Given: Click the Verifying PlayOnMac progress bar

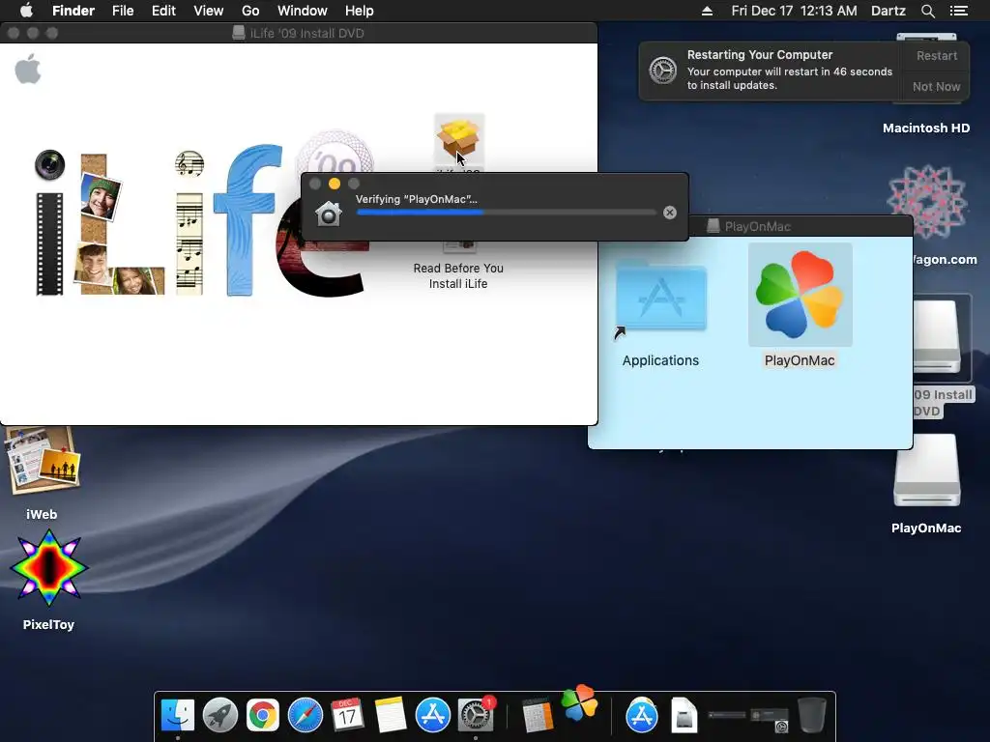Looking at the screenshot, I should [x=506, y=213].
